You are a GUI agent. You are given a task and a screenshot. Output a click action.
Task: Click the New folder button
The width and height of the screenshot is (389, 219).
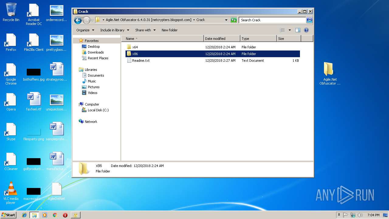170,30
